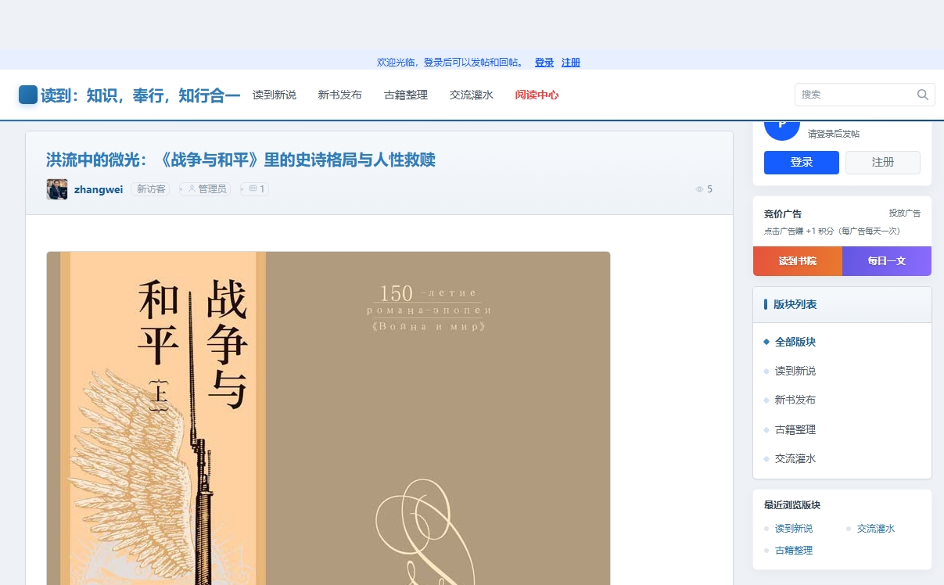Viewport: 944px width, 585px height.
Task: Open the purple 每日一文 banner
Action: click(x=887, y=261)
